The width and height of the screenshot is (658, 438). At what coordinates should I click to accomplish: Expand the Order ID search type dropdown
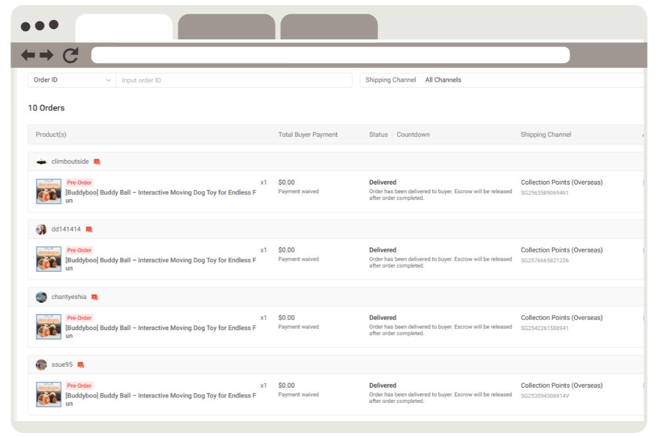coord(72,80)
